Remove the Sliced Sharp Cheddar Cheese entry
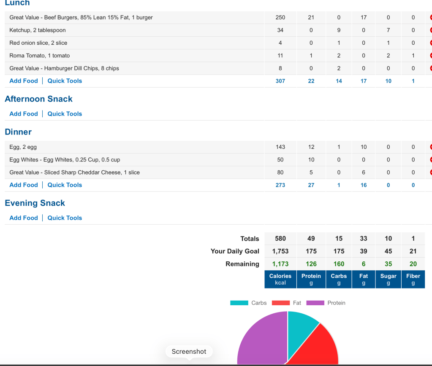Image resolution: width=432 pixels, height=366 pixels. 430,172
